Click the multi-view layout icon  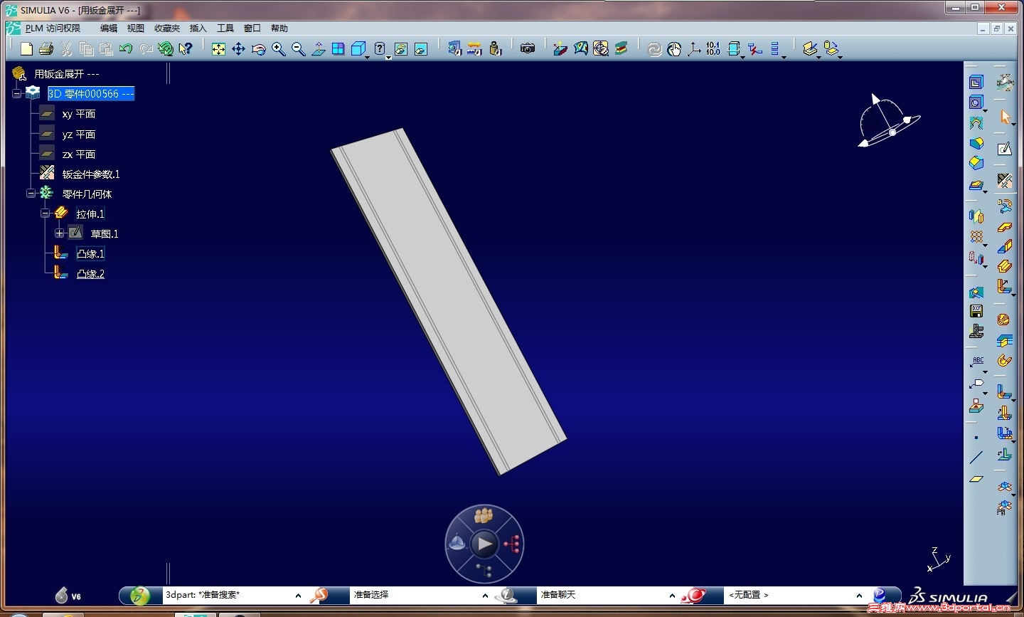pyautogui.click(x=338, y=48)
